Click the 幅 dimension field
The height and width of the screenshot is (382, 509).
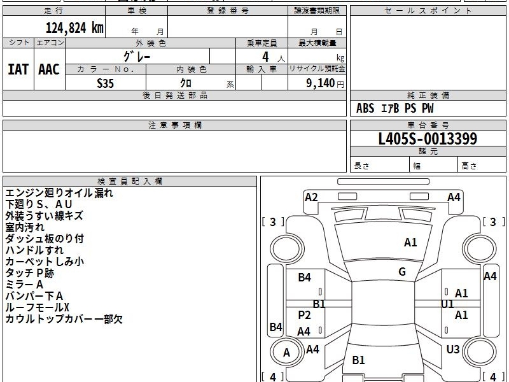tap(434, 165)
